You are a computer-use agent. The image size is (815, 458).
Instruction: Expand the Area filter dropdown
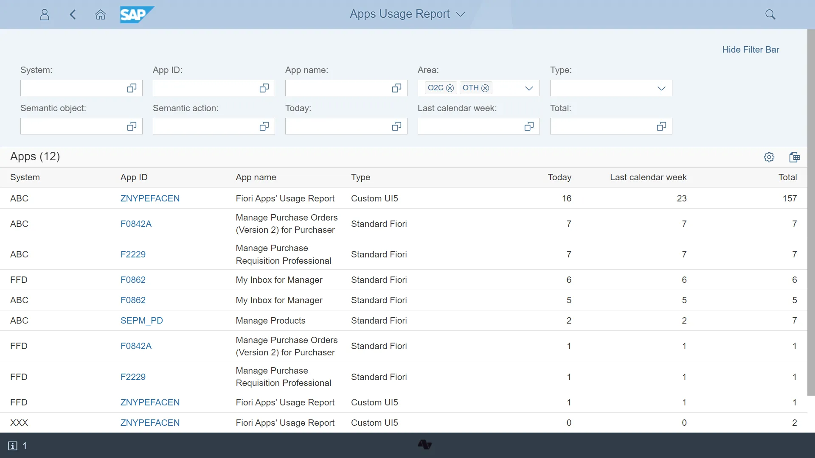[x=528, y=88]
